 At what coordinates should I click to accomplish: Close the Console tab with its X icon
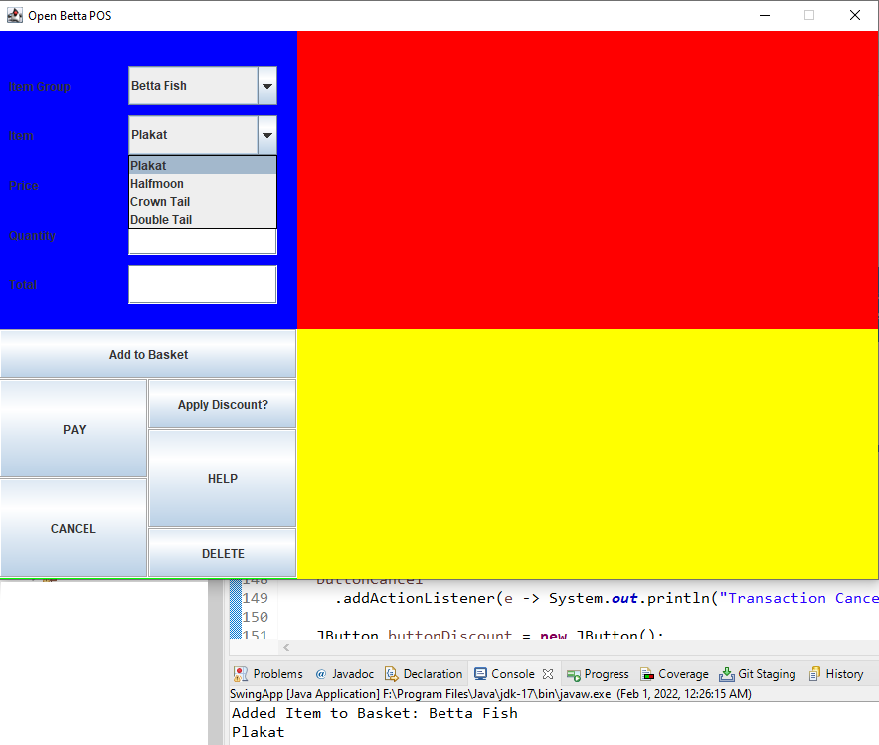[x=548, y=674]
